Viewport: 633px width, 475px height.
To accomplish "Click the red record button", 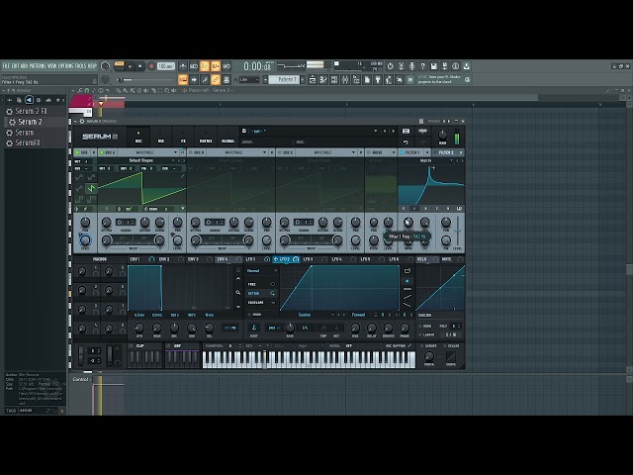I will 151,66.
